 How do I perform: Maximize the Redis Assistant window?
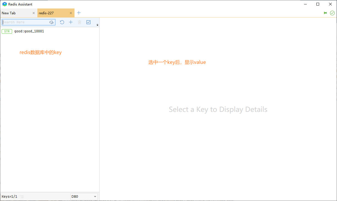[x=318, y=4]
